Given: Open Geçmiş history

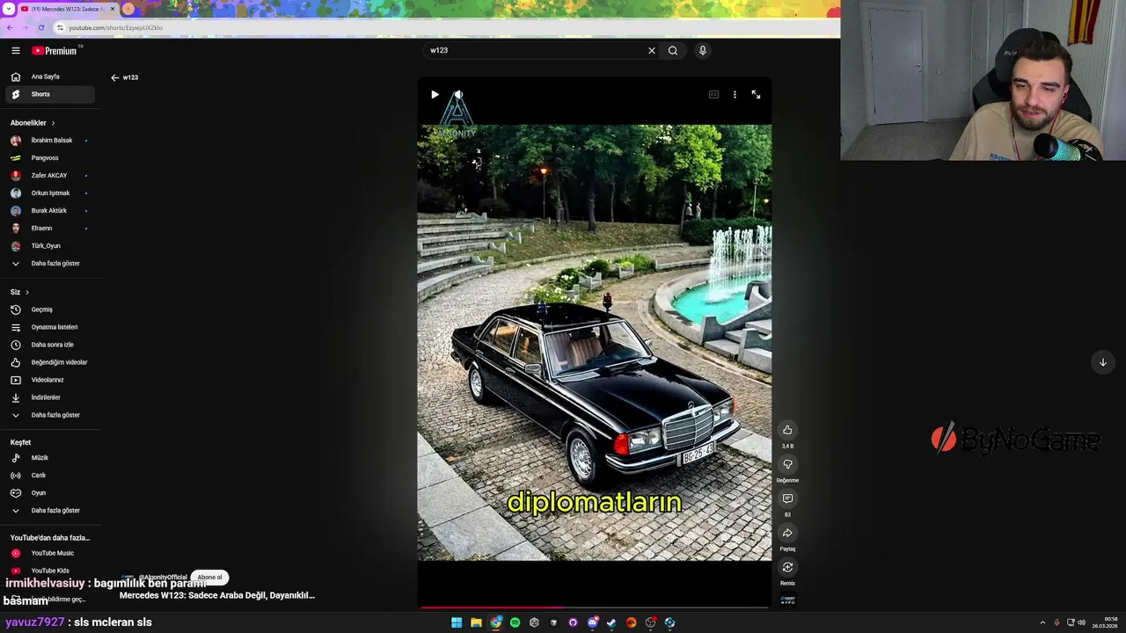Looking at the screenshot, I should (50, 309).
